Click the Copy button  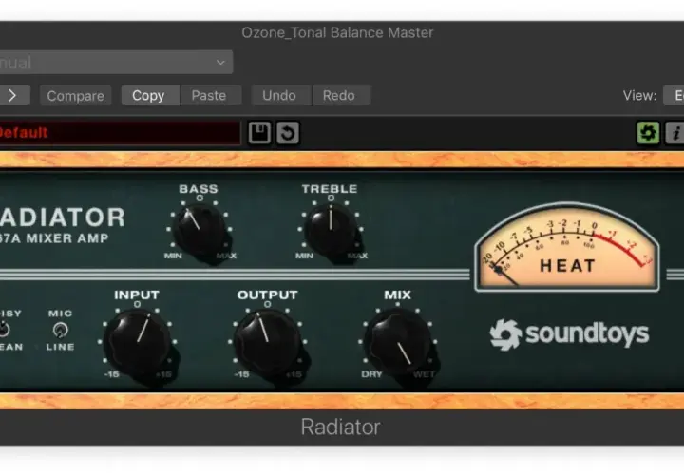pos(148,96)
